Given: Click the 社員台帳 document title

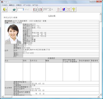Looking at the screenshot, I should (x=52, y=16).
